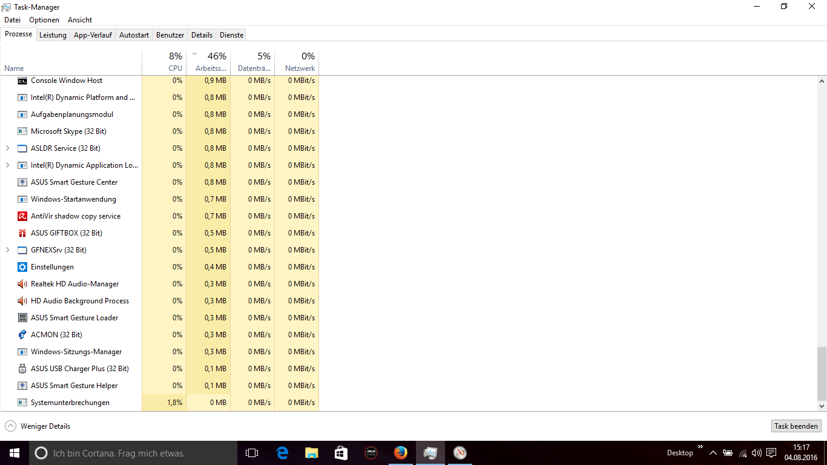Open the Optionen menu

[44, 20]
